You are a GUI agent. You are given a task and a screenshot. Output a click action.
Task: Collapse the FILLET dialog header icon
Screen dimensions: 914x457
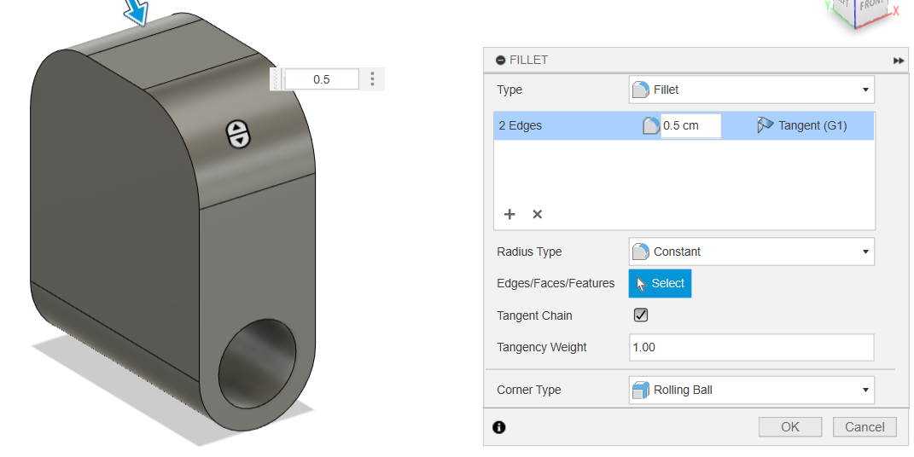[500, 61]
